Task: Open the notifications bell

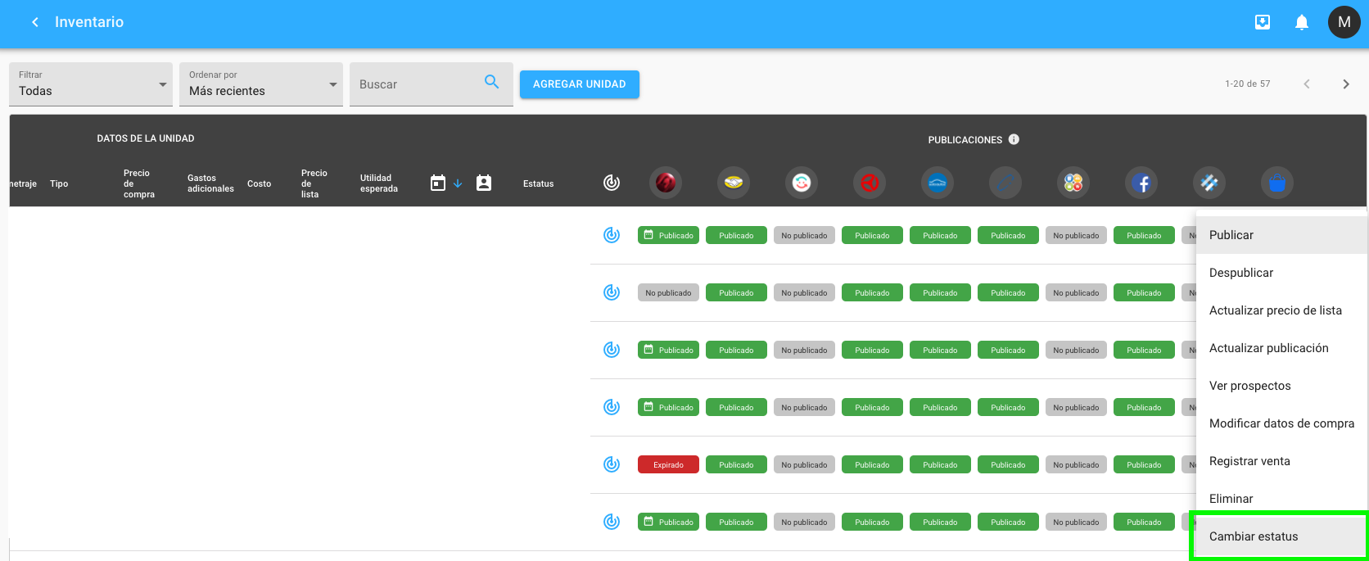Action: (x=1302, y=22)
